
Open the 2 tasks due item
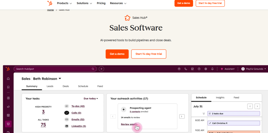pos(234,114)
